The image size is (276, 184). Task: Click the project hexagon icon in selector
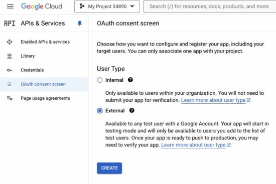pos(82,7)
